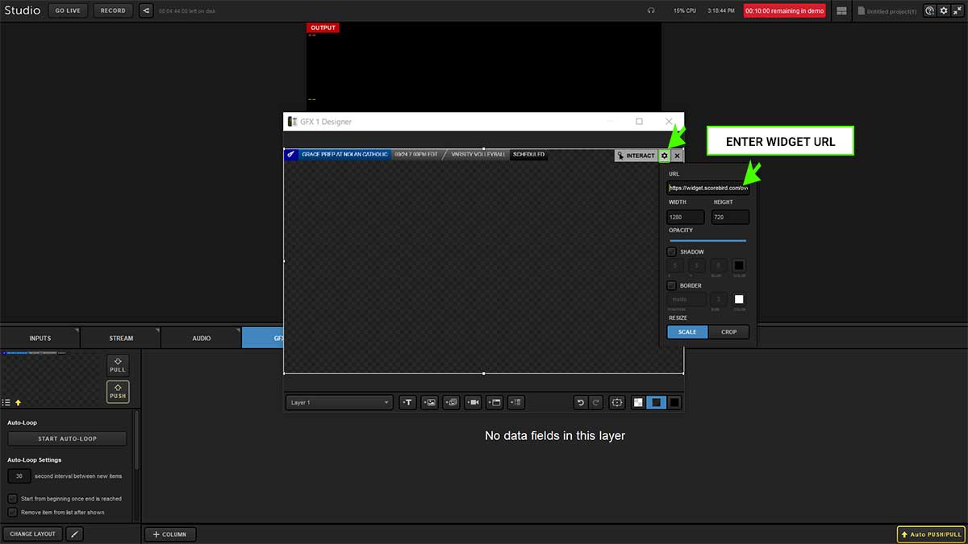Toggle INTERACT mode for the widget

(x=636, y=156)
